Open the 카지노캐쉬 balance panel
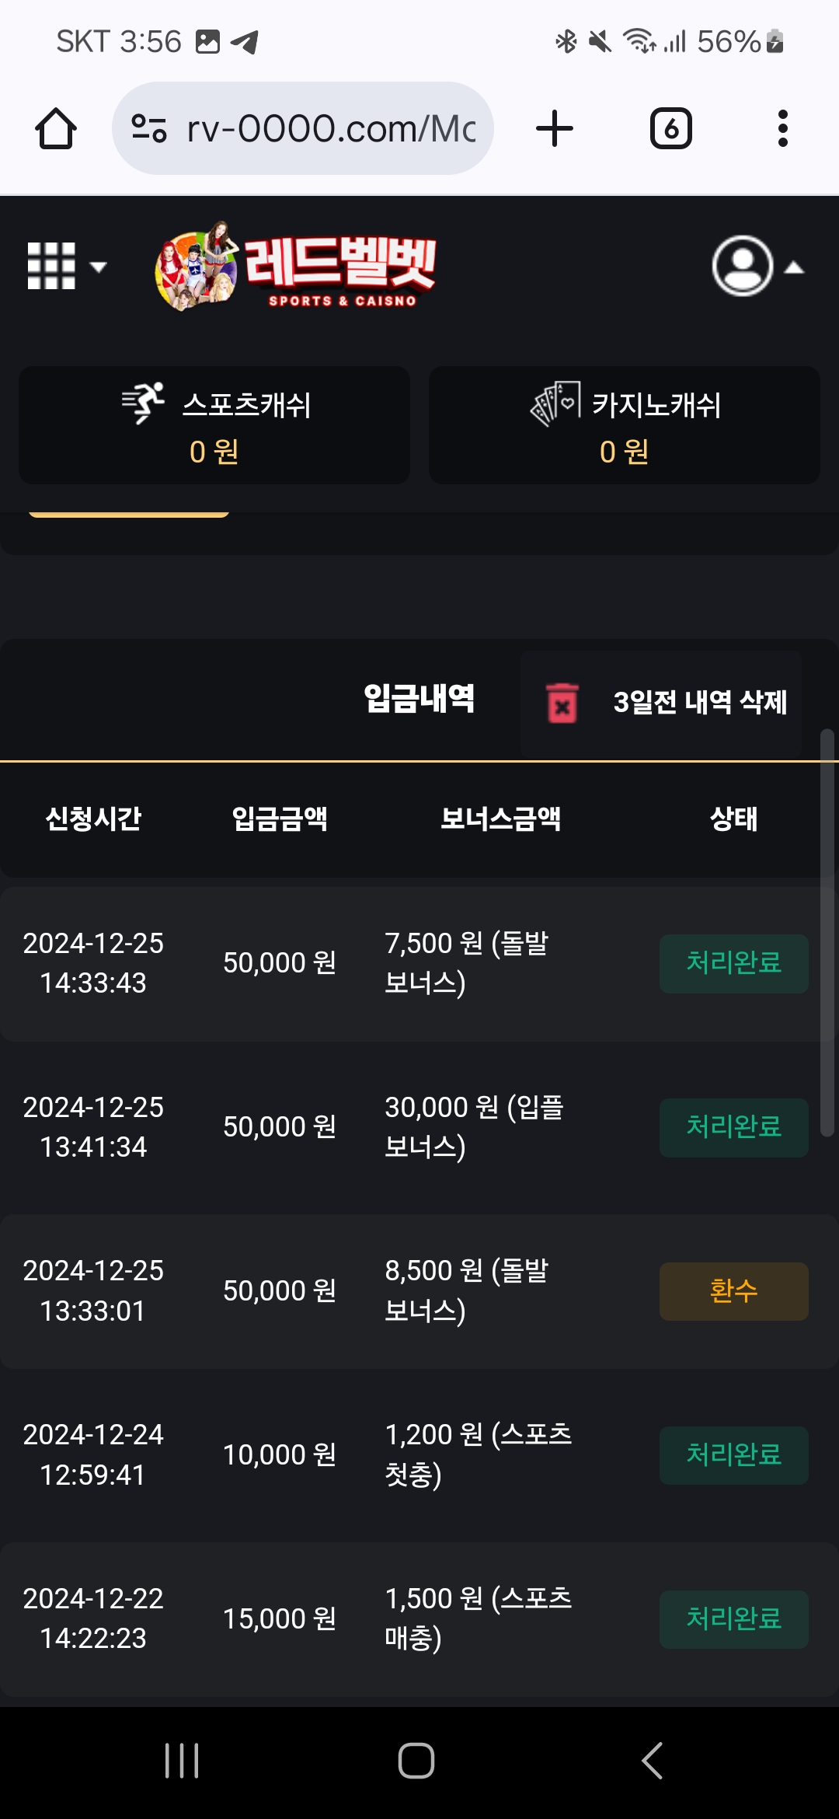This screenshot has height=1819, width=839. (625, 425)
